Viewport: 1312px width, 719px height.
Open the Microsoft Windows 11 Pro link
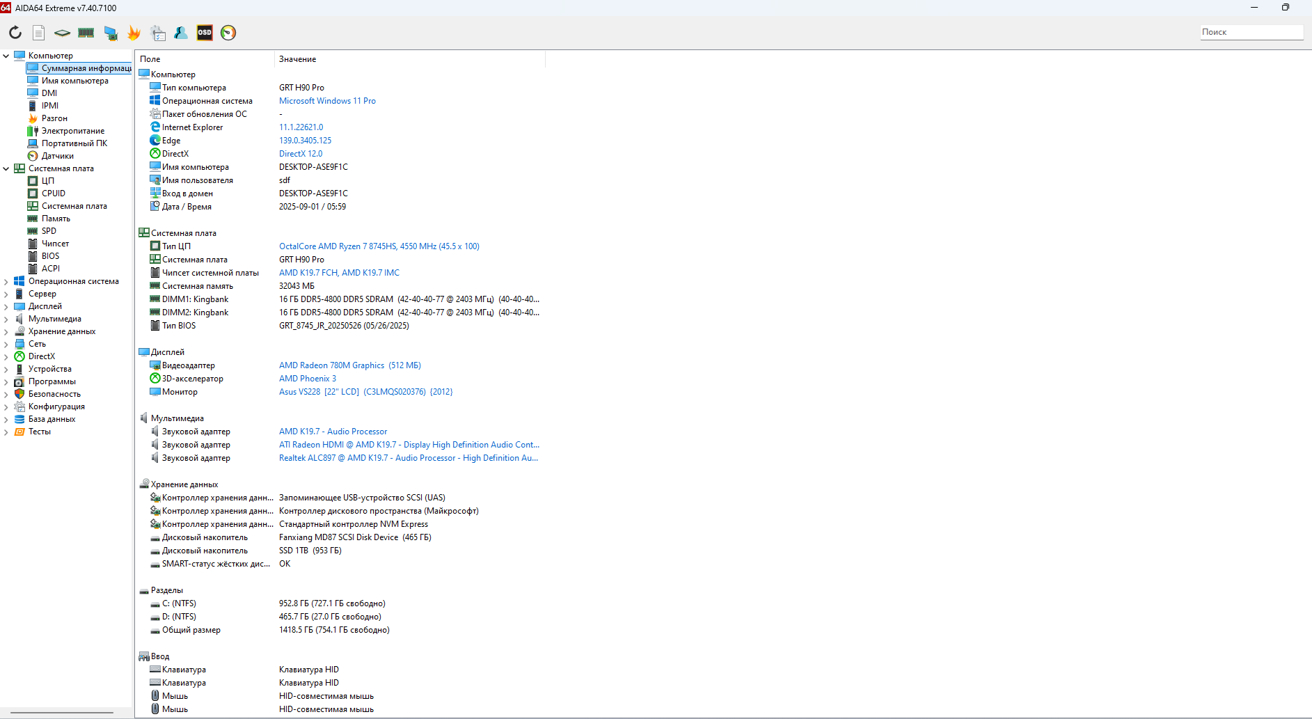(327, 101)
